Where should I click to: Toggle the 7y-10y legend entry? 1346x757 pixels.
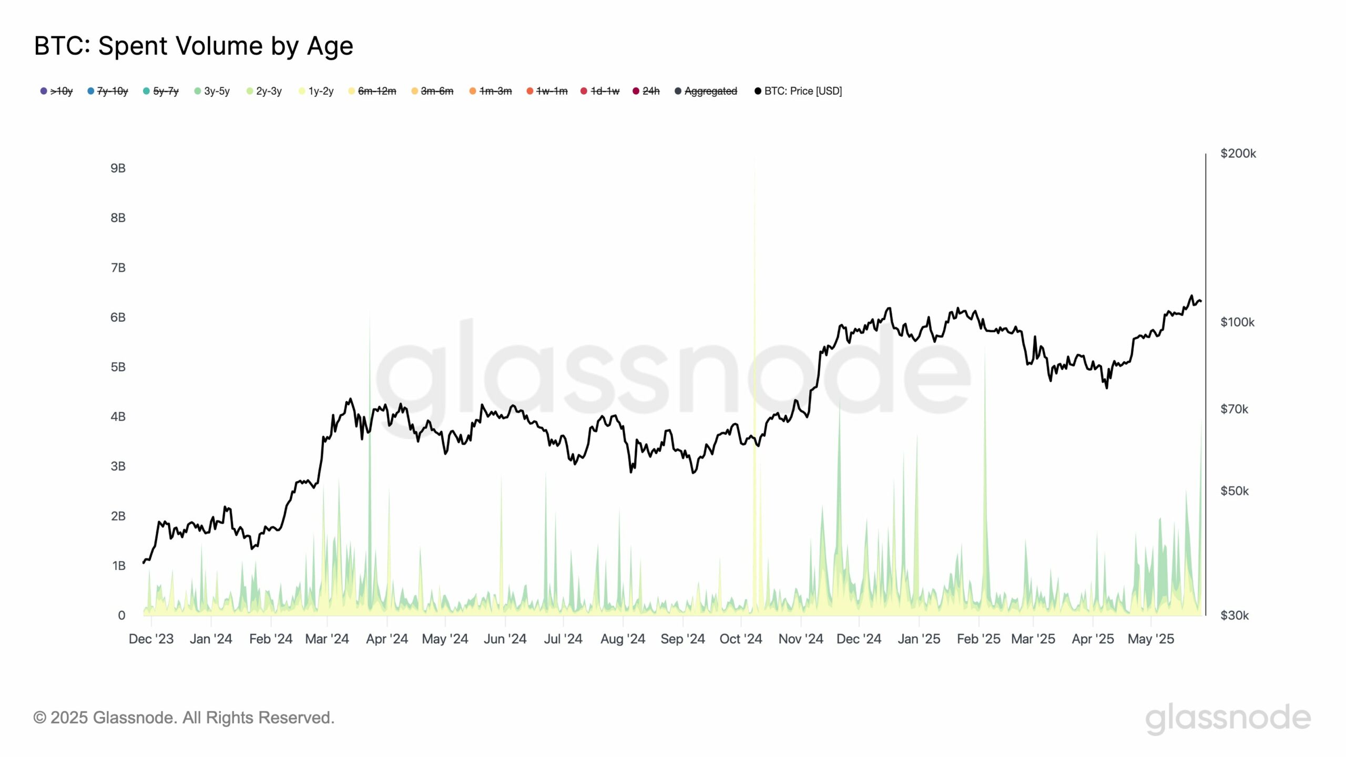(108, 91)
